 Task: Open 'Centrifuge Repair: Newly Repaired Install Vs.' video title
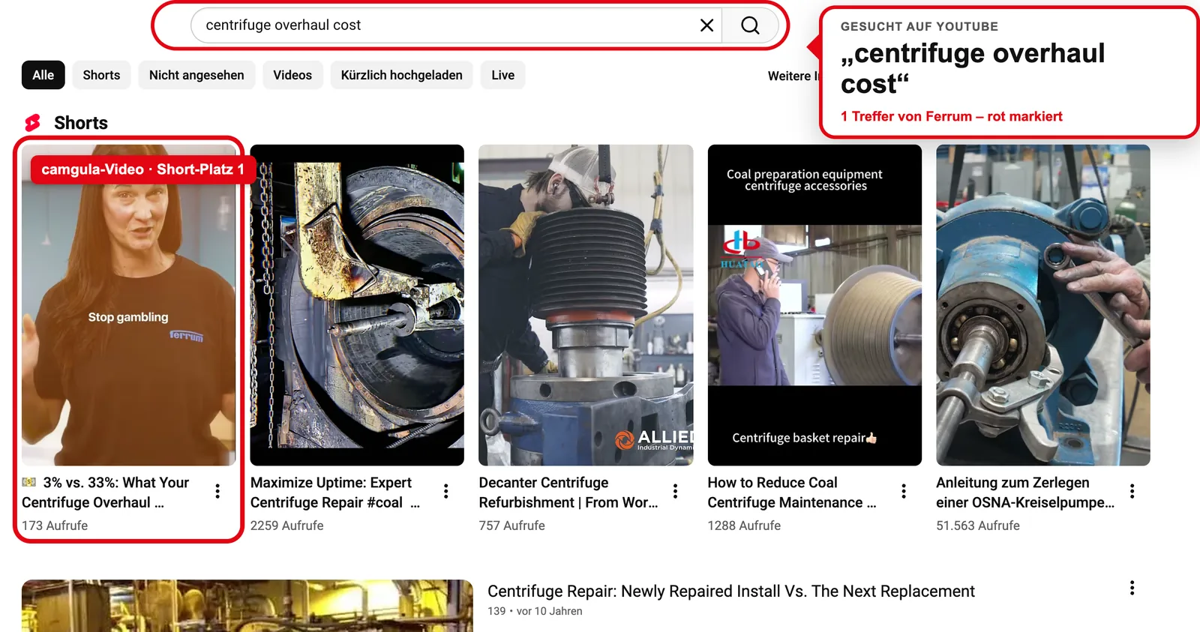click(731, 592)
